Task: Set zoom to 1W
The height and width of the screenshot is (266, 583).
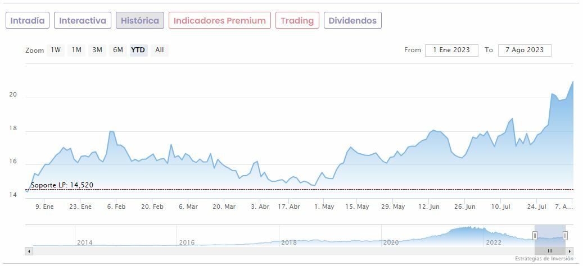Action: [56, 50]
